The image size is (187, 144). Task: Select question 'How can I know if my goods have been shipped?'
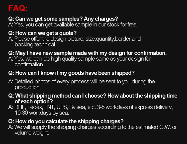pos(71,73)
